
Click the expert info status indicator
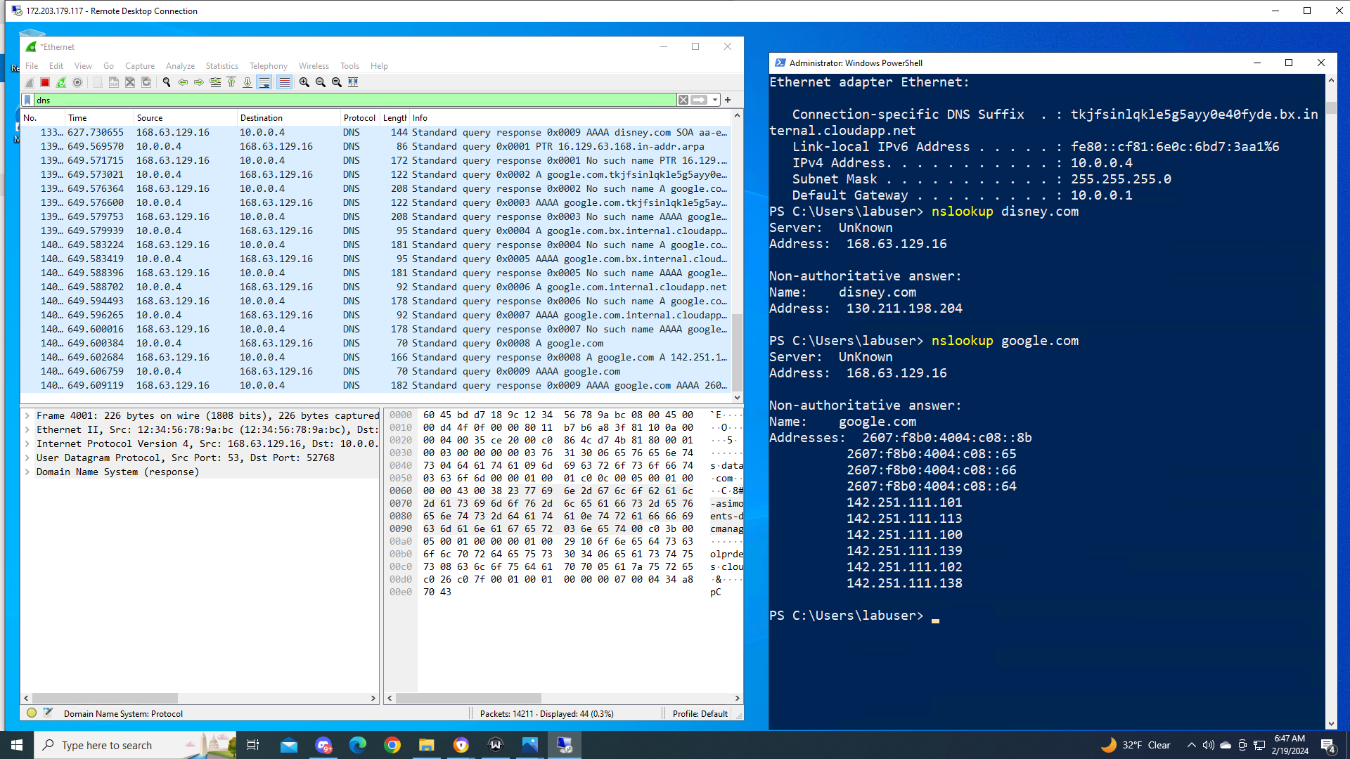(32, 713)
